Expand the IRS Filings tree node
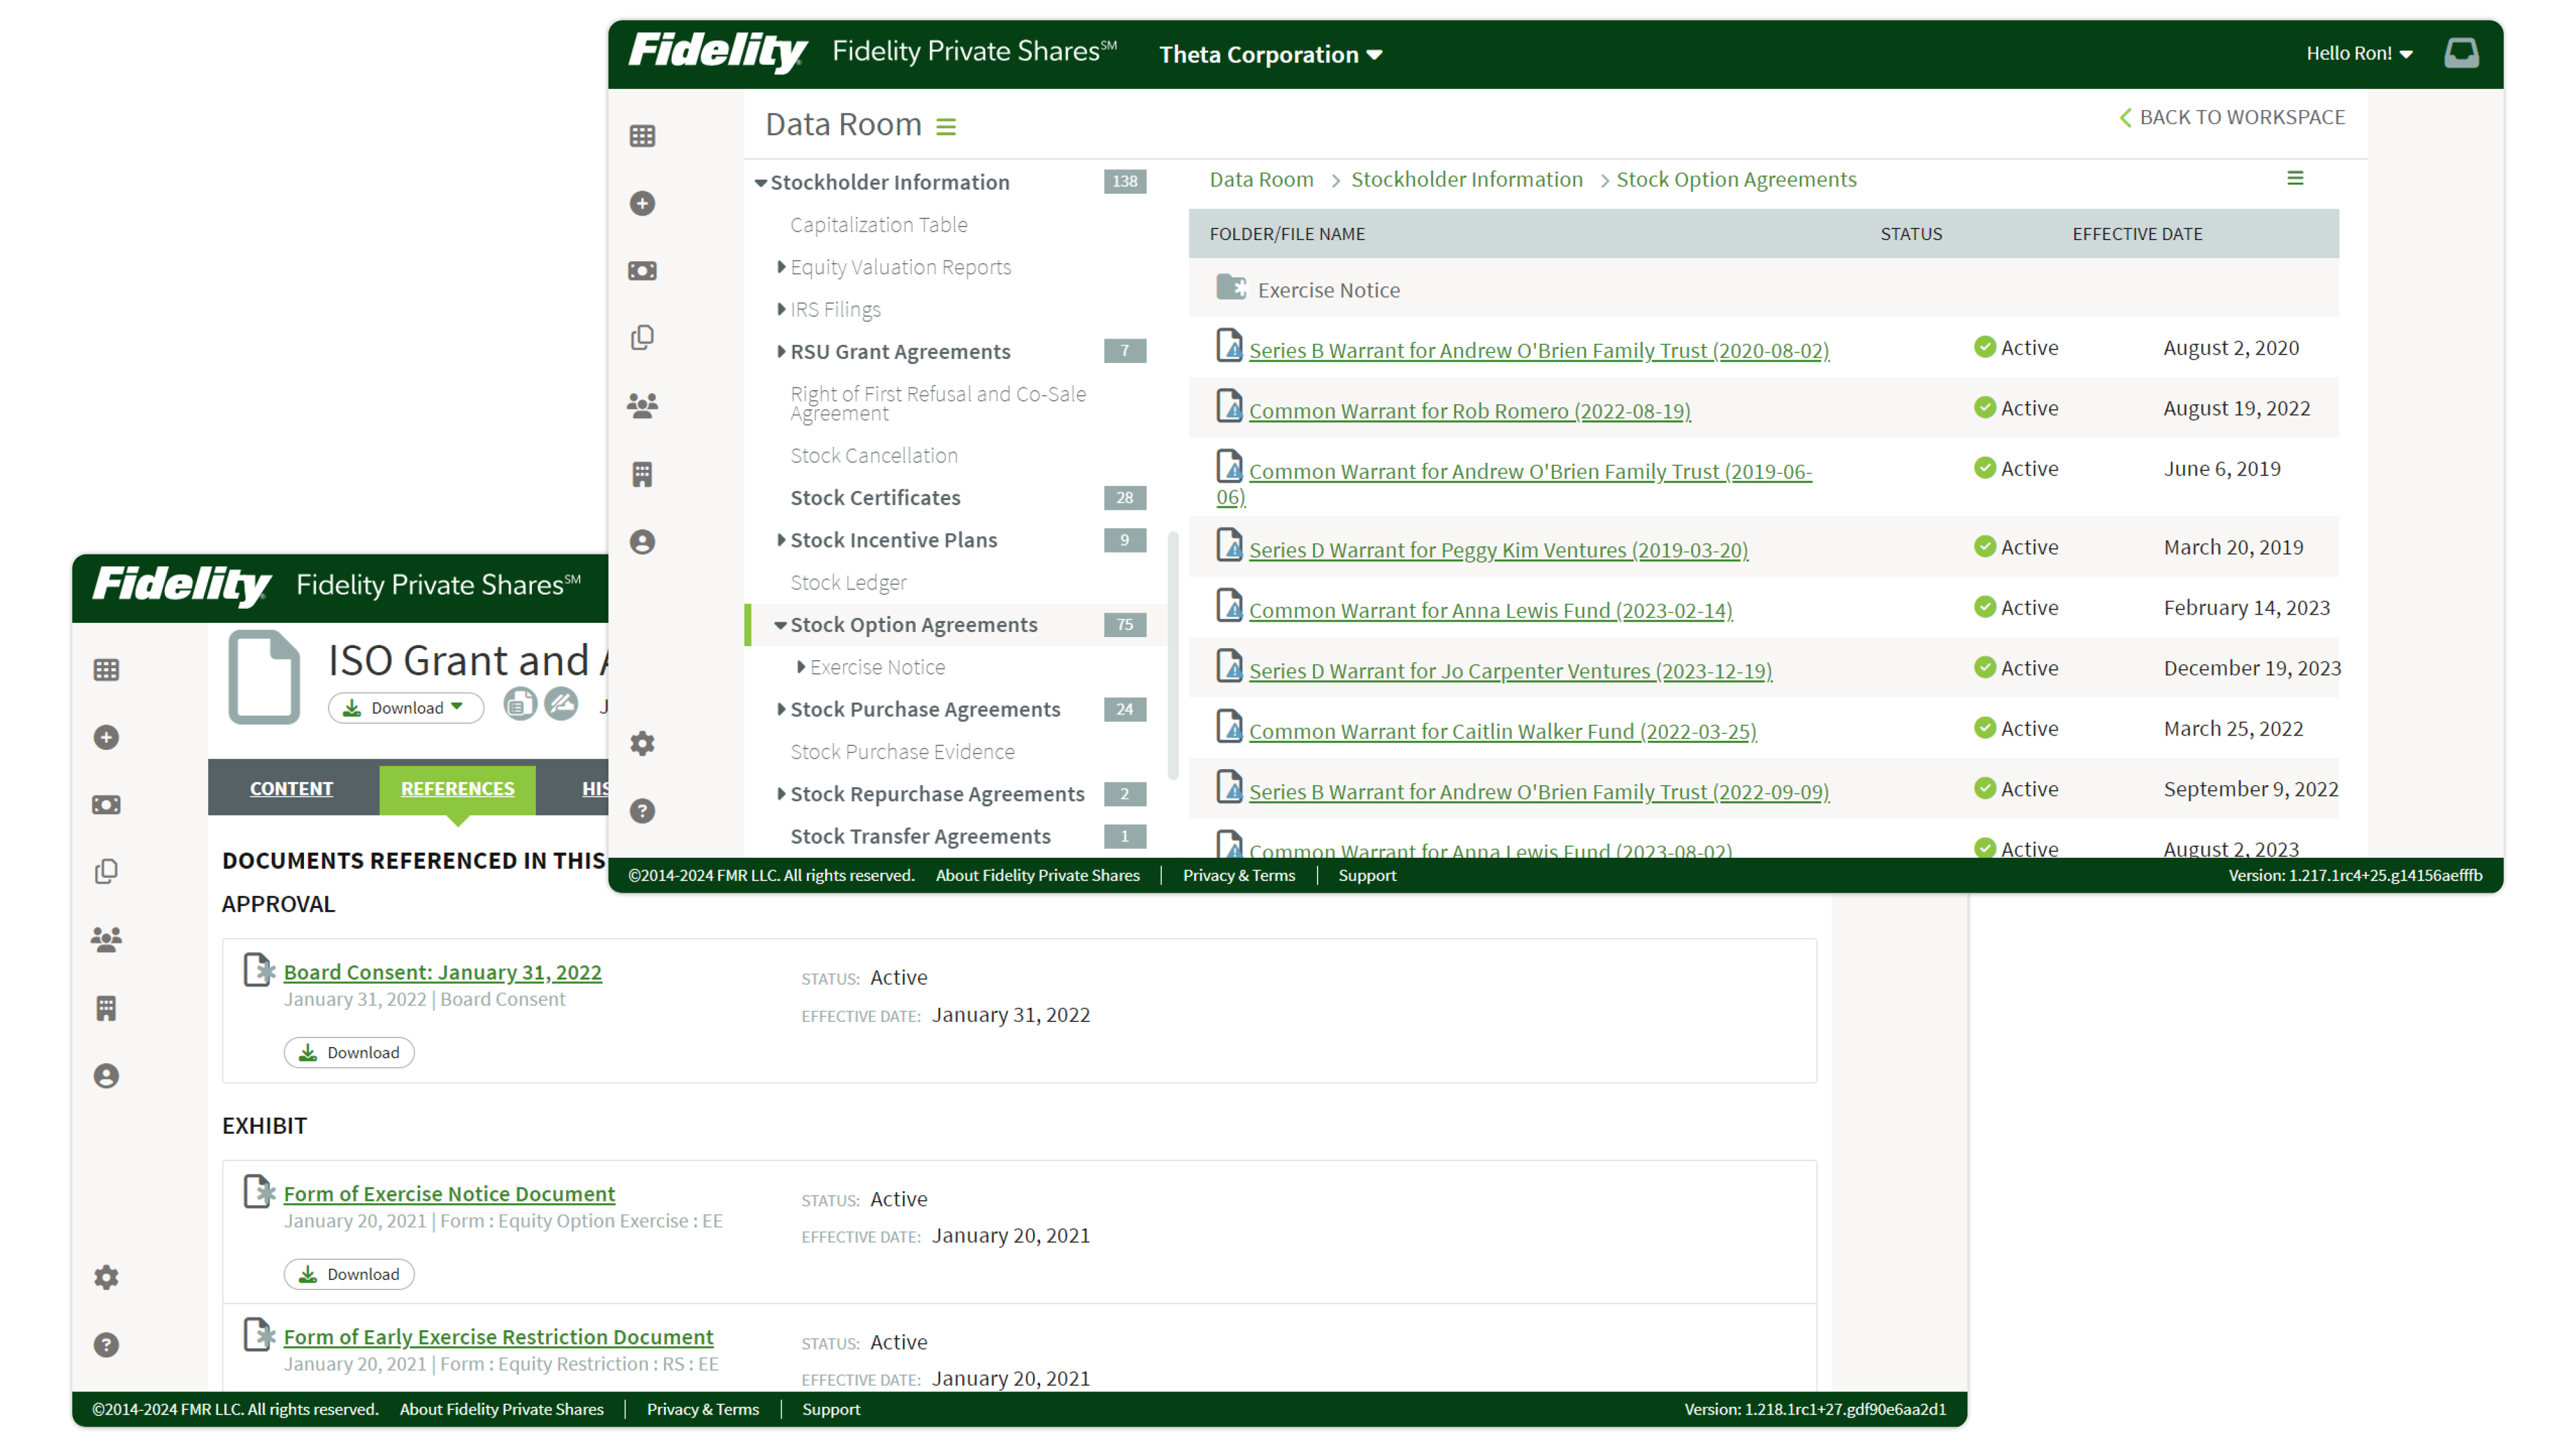The height and width of the screenshot is (1448, 2576). point(781,310)
